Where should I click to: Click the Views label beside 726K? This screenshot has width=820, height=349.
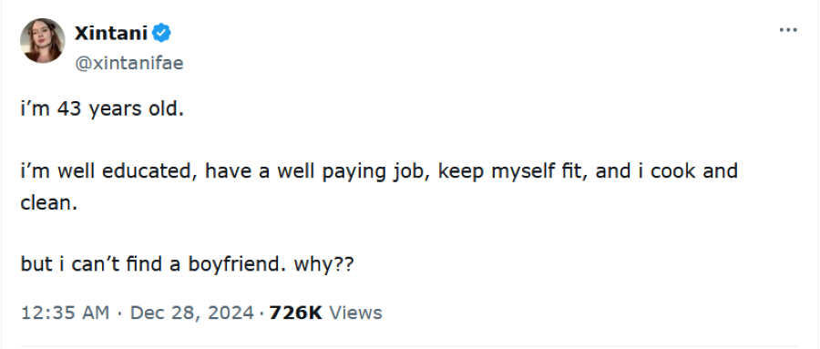click(355, 313)
